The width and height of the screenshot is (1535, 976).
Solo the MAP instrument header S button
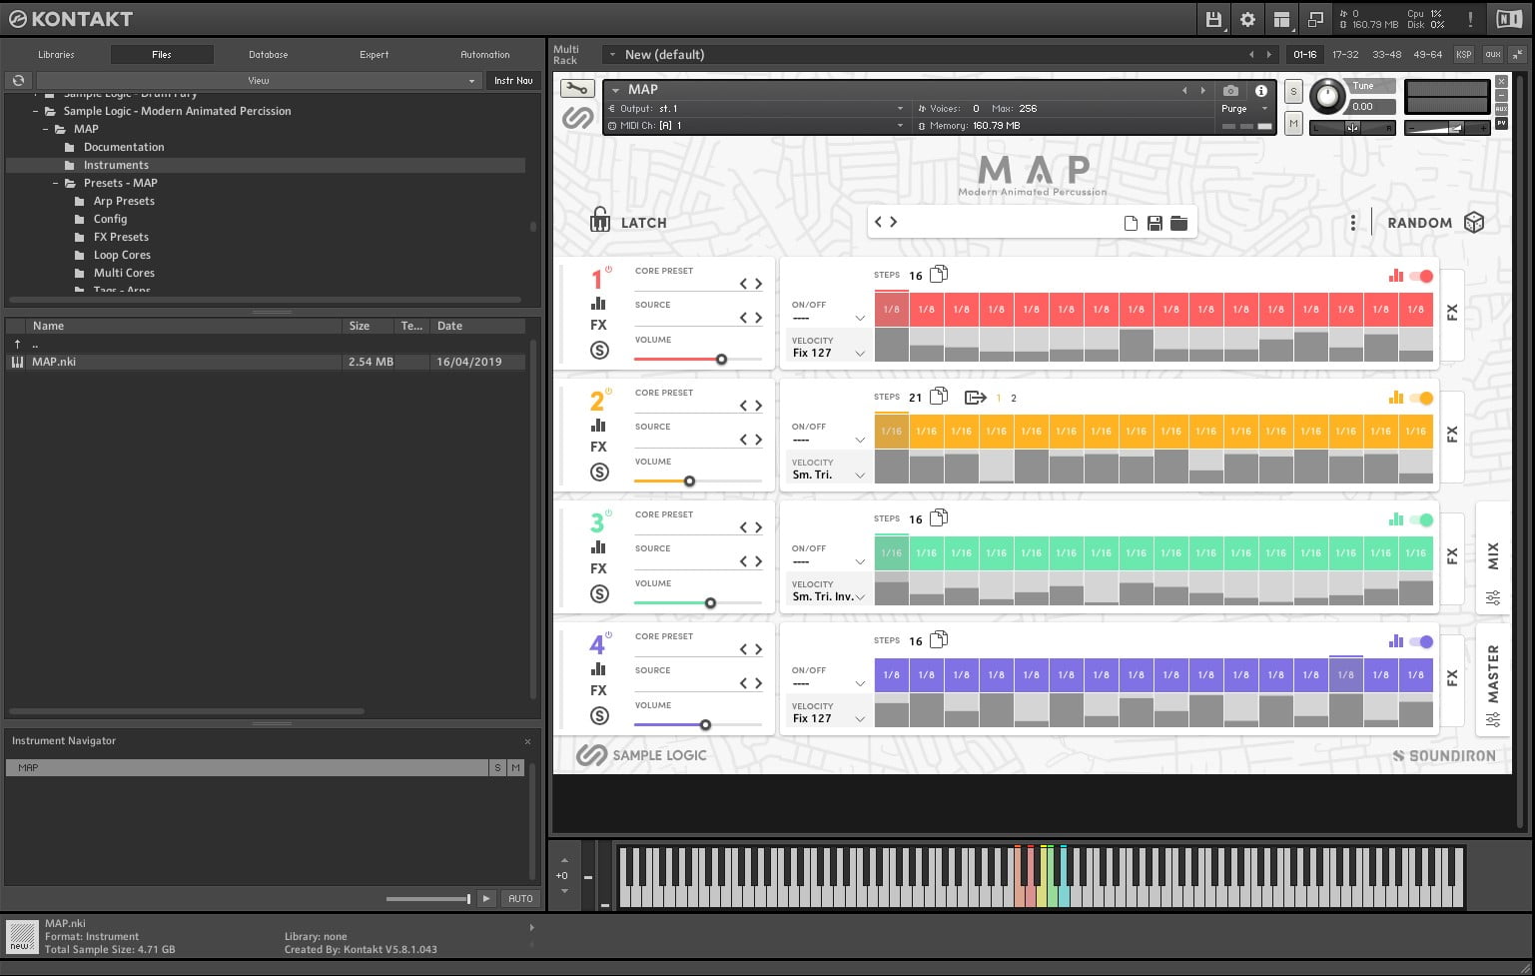(1293, 91)
